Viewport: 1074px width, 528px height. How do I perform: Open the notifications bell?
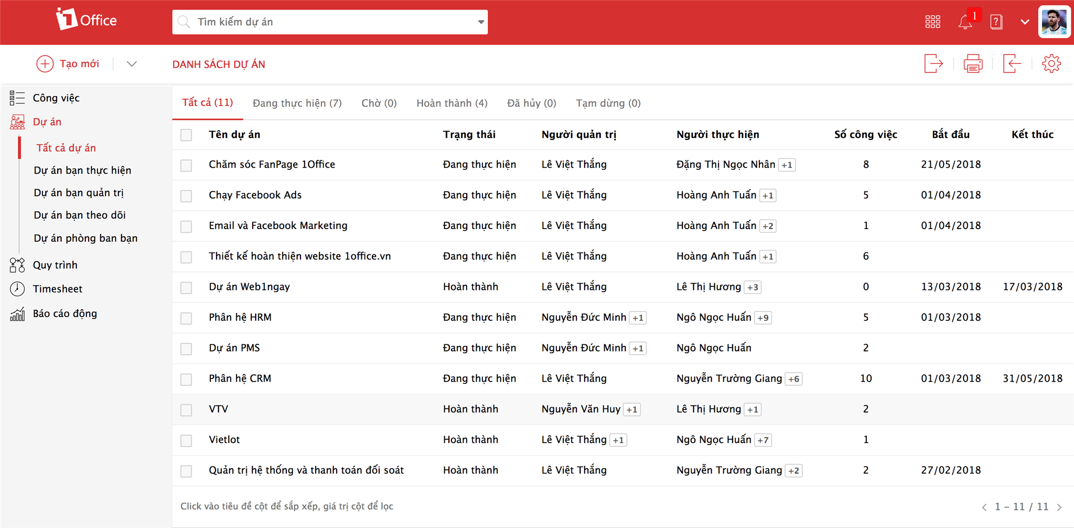click(965, 22)
